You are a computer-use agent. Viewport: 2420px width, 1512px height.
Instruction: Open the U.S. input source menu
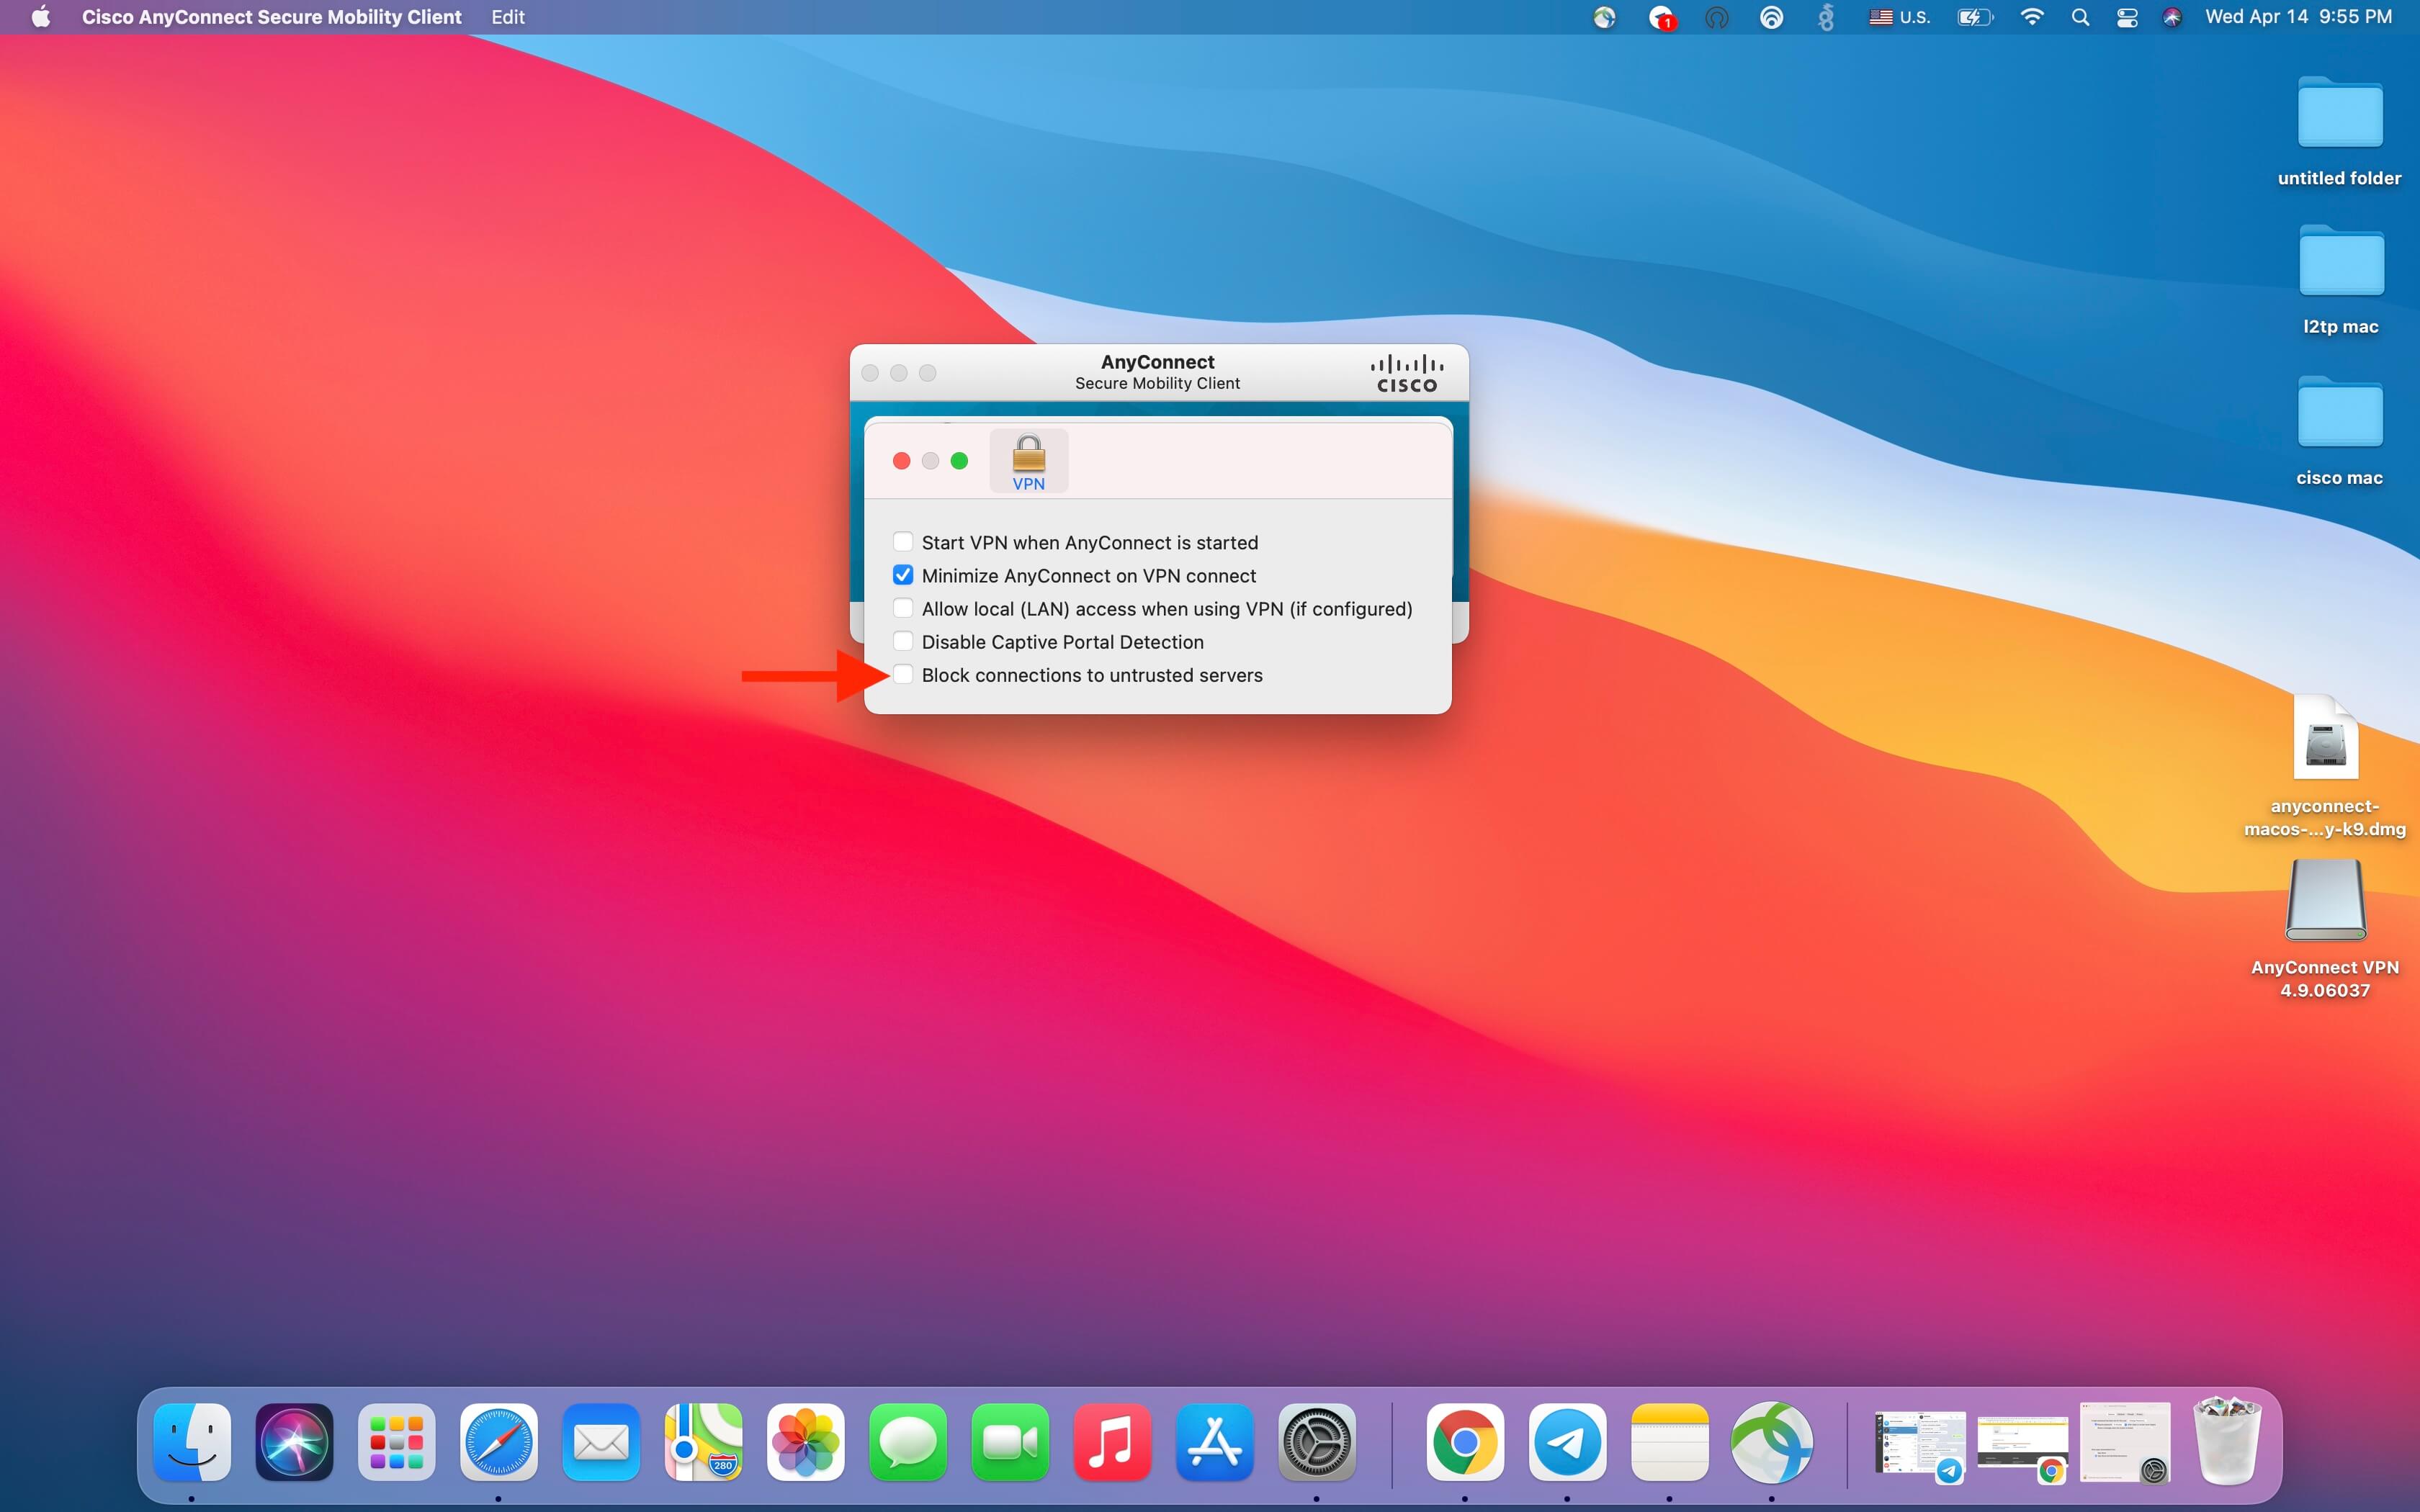tap(1900, 17)
